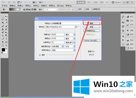The height and width of the screenshot is (98, 136).
Task: Open the 图层 Layers panel
Action: (130, 40)
